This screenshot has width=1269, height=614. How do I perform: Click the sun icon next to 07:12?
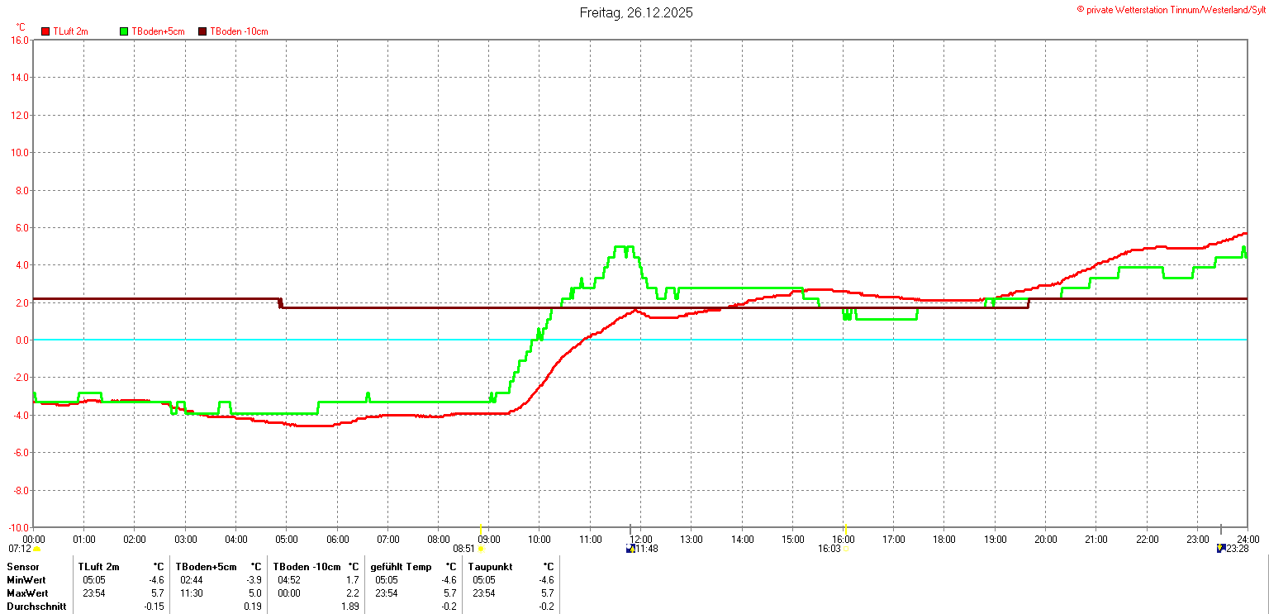pyautogui.click(x=37, y=549)
